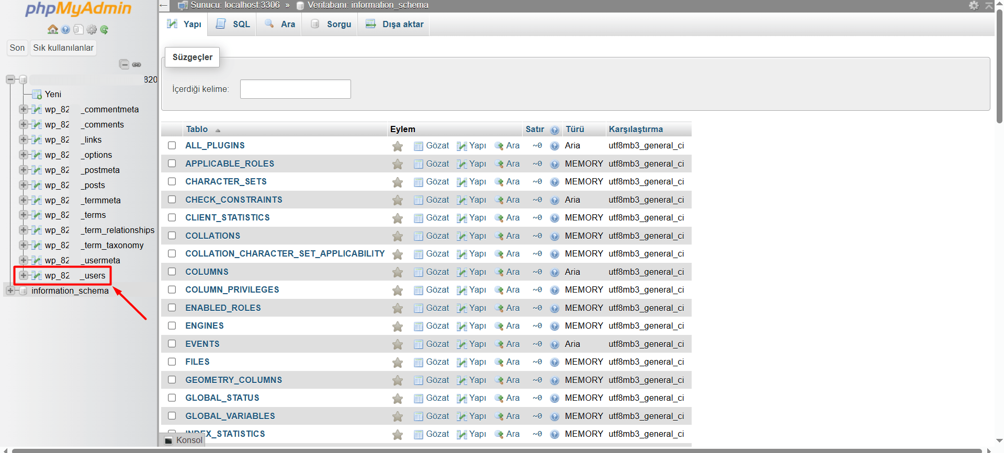Reload navigation panel with the green refresh icon
The image size is (1004, 453).
tap(104, 30)
